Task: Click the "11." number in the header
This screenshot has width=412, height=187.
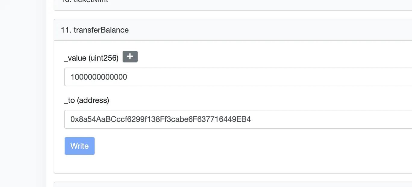Action: [66, 30]
